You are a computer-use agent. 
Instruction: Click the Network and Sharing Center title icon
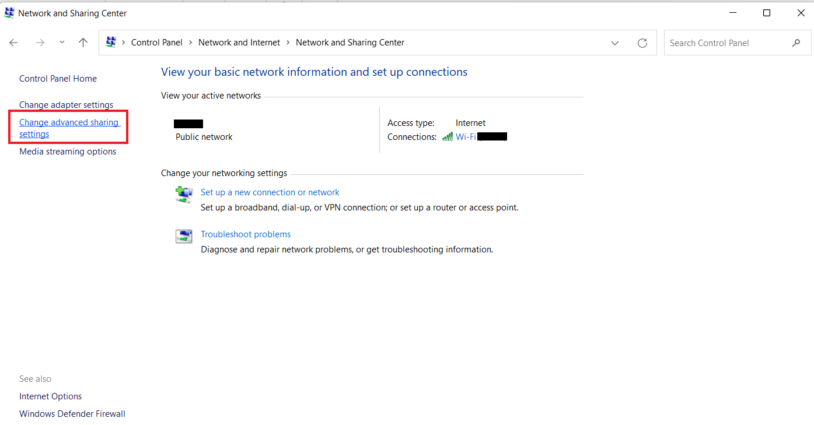pyautogui.click(x=9, y=13)
